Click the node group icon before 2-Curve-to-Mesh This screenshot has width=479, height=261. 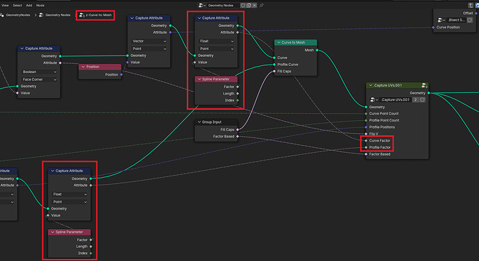(x=81, y=15)
